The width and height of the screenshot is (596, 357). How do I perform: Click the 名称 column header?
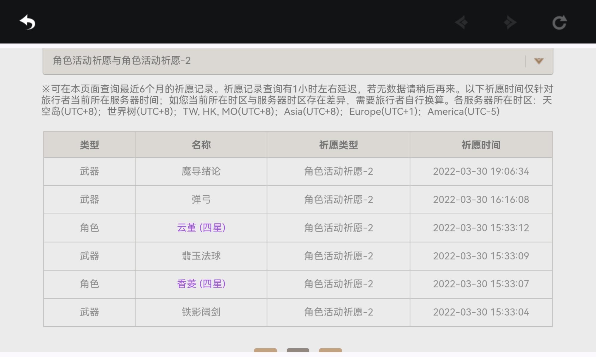201,145
